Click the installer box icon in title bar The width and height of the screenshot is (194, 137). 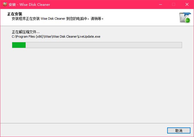[5, 4]
